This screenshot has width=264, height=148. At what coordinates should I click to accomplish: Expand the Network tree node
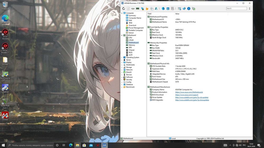pyautogui.click(x=122, y=70)
